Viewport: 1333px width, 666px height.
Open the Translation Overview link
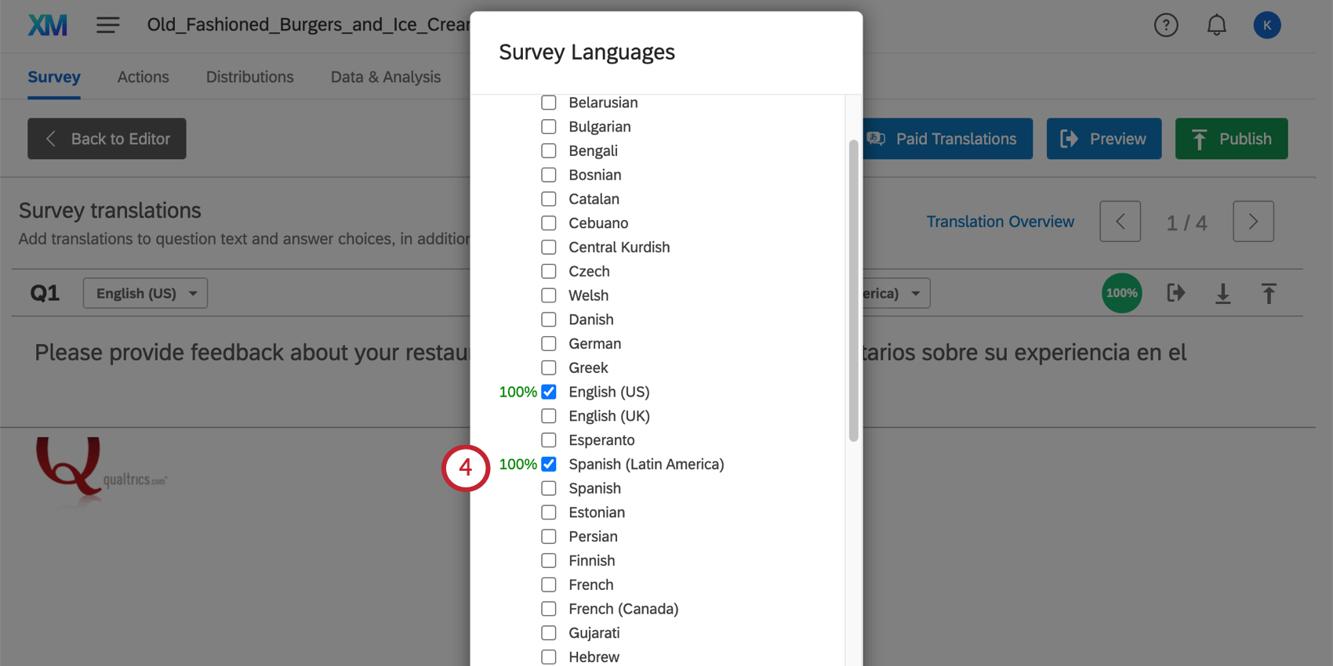pos(1001,222)
